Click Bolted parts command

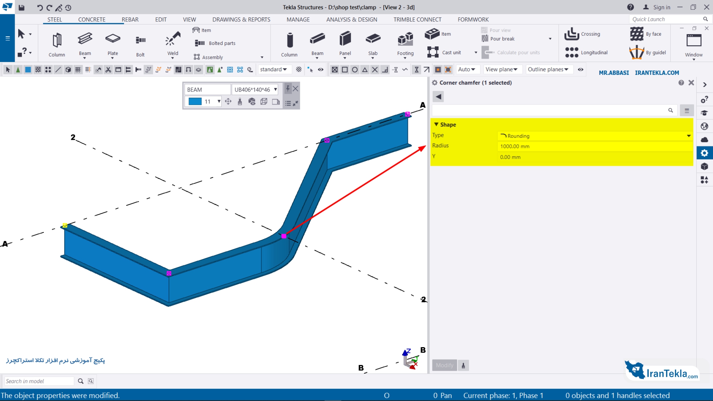[x=215, y=43]
